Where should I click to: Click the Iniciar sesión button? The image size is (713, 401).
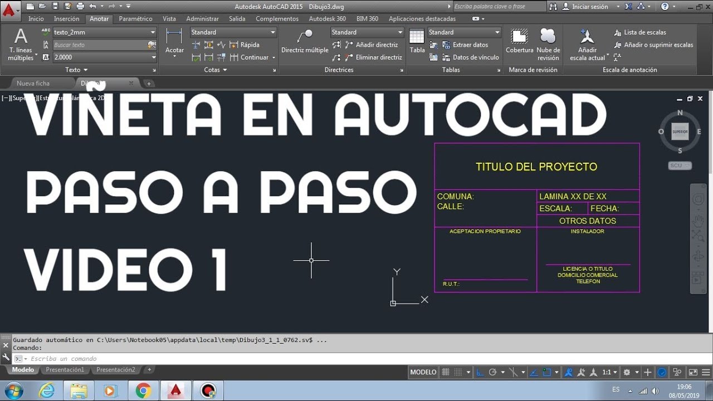[x=585, y=7]
